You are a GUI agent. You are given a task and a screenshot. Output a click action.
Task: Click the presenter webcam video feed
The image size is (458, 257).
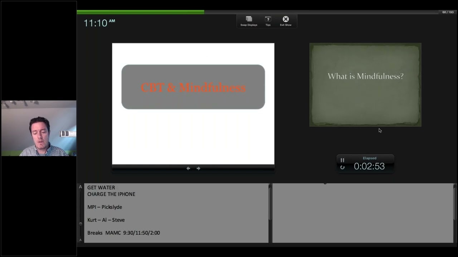pos(39,128)
